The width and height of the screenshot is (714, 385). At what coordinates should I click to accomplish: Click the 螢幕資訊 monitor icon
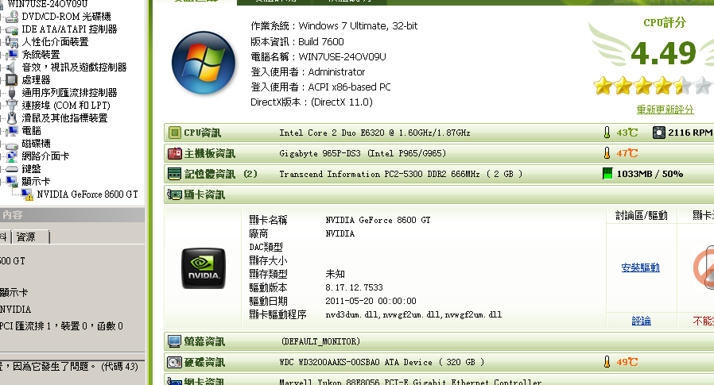(x=174, y=341)
